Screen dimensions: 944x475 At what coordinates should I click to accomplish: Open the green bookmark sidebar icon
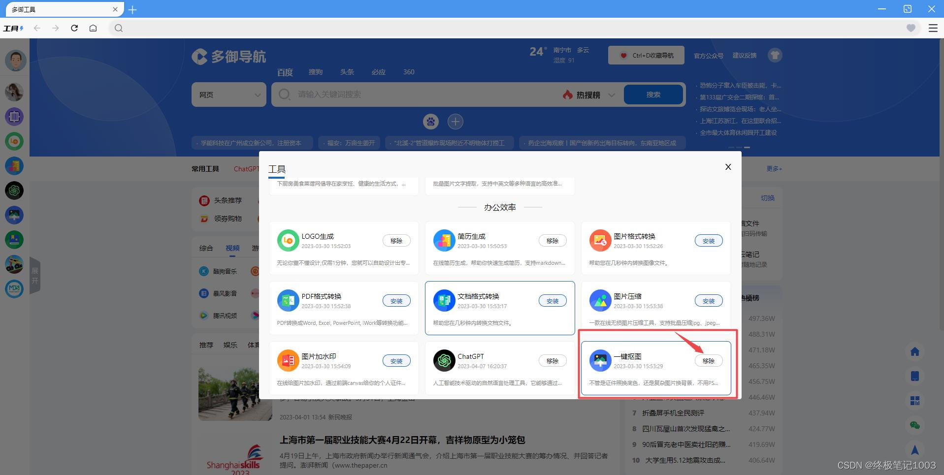(x=14, y=240)
